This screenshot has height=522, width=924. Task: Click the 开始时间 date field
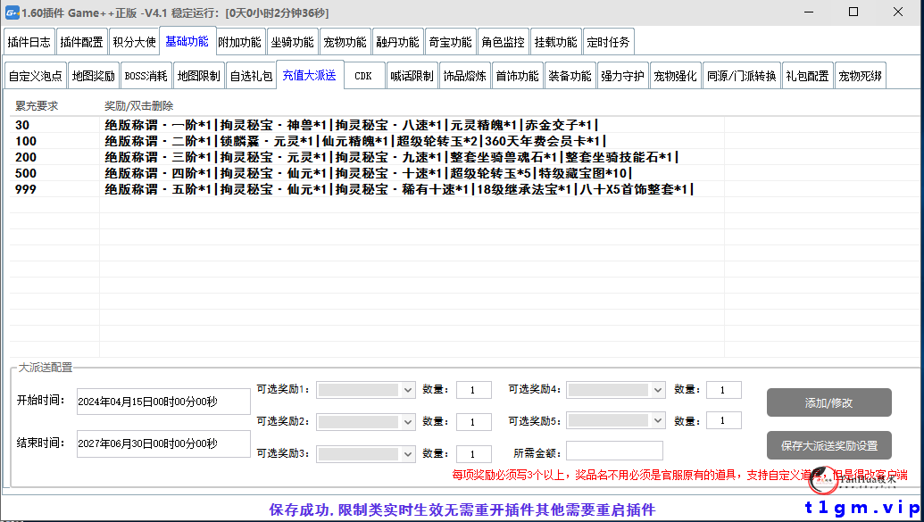(x=163, y=401)
